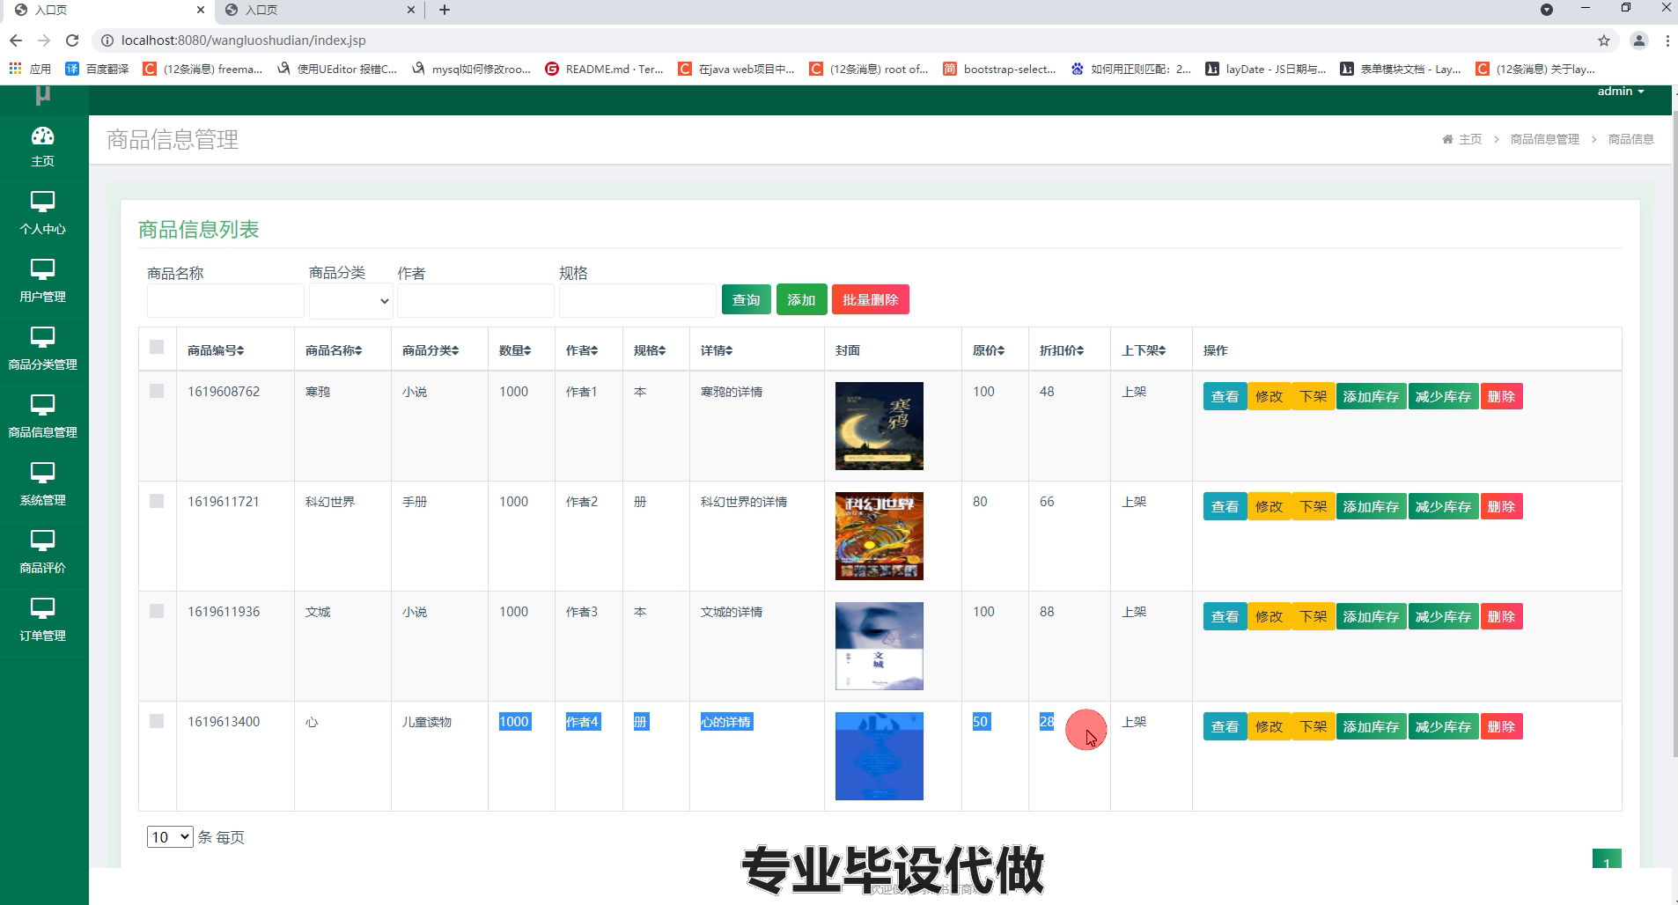Open 用户管理 monitor icon in sidebar
The height and width of the screenshot is (905, 1678).
pyautogui.click(x=43, y=269)
